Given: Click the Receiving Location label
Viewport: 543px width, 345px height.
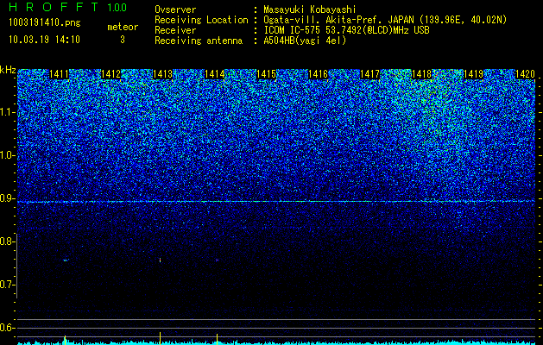Looking at the screenshot, I should pos(201,20).
